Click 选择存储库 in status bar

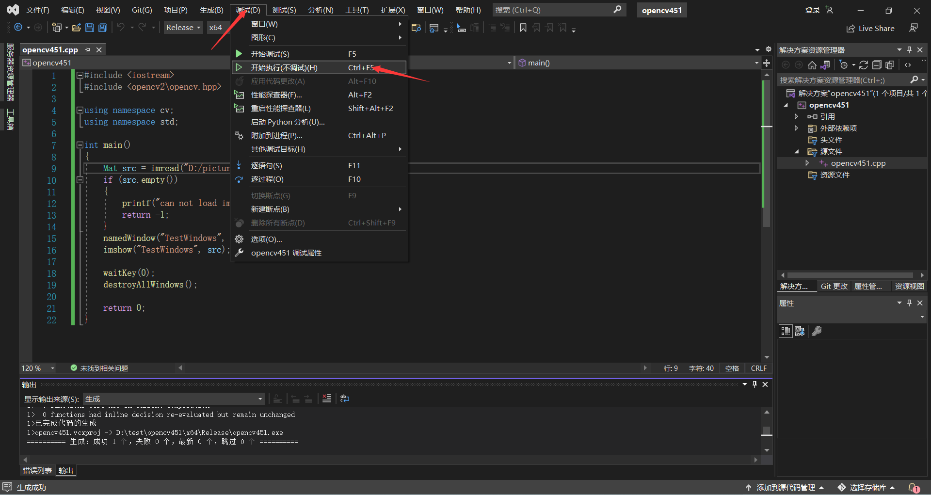coord(867,488)
